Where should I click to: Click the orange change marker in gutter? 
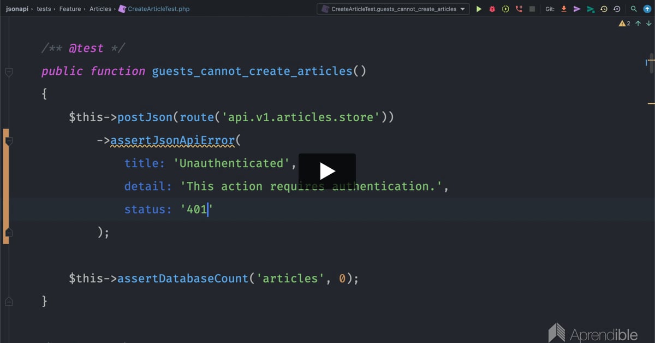coord(6,186)
